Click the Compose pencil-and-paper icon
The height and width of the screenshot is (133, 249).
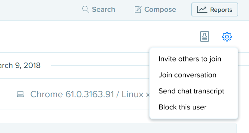tap(138, 9)
